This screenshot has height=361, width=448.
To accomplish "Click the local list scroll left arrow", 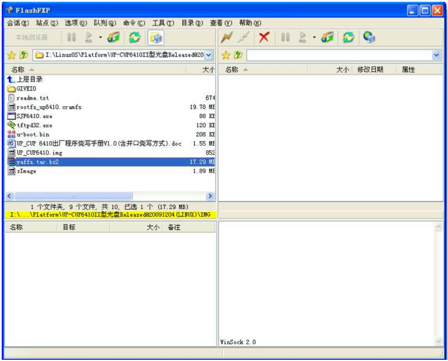I will point(10,196).
